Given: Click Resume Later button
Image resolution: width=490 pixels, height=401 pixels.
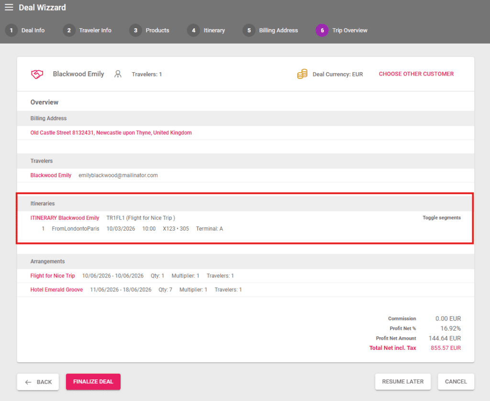Looking at the screenshot, I should (x=402, y=382).
